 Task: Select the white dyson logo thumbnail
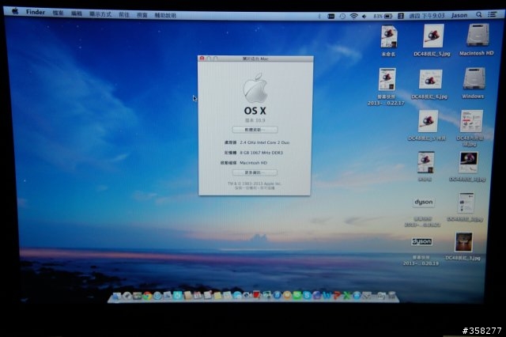pos(423,203)
